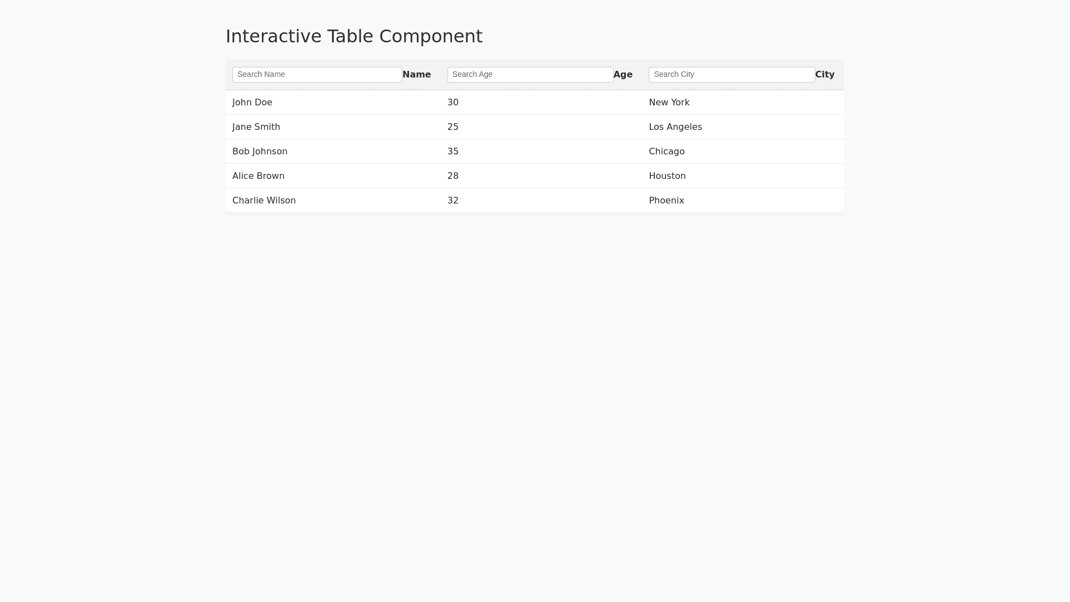Focus the Search Age input box
The image size is (1070, 602).
tap(529, 75)
